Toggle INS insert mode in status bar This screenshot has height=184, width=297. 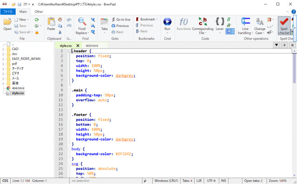point(224,181)
